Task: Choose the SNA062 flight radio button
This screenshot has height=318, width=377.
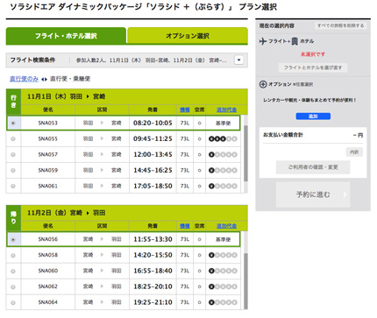Action: (13, 287)
